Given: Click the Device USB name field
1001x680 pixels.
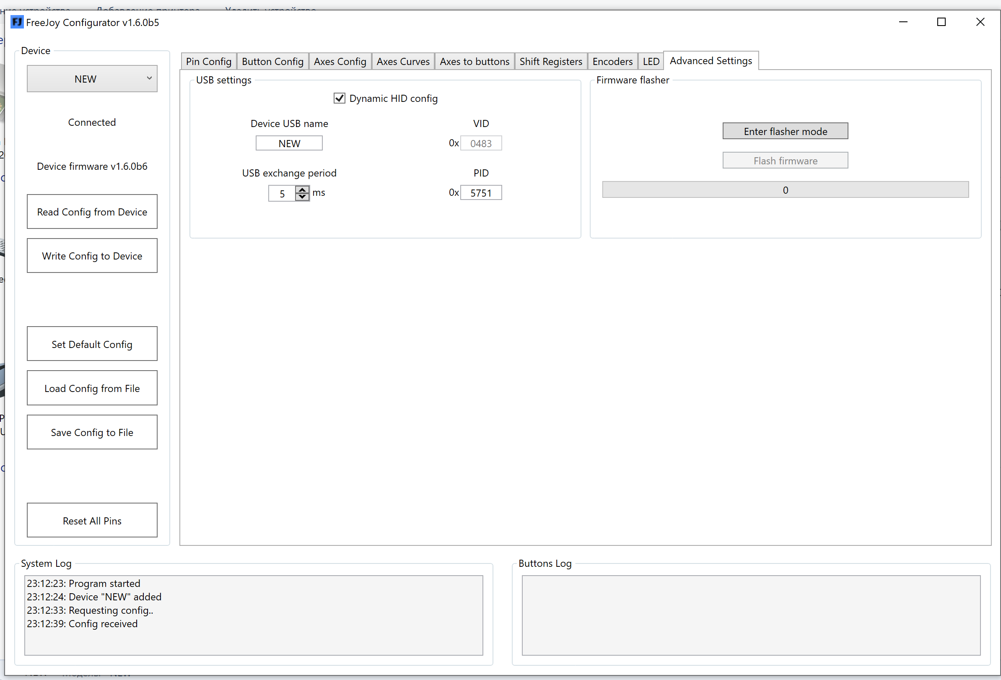Looking at the screenshot, I should 289,143.
